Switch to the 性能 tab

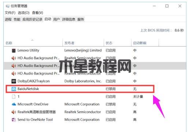coord(17,19)
